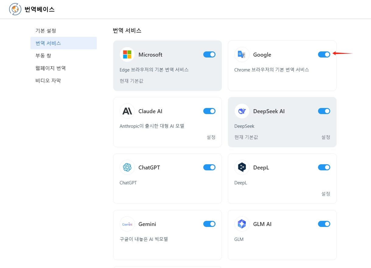Image resolution: width=371 pixels, height=268 pixels.
Task: Click the Anthropic이 출시한 대형 AI 모델 text
Action: (x=152, y=126)
